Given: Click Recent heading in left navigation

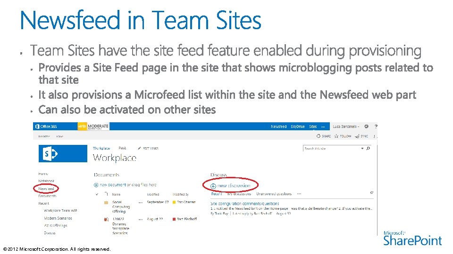Looking at the screenshot, I should [44, 203].
